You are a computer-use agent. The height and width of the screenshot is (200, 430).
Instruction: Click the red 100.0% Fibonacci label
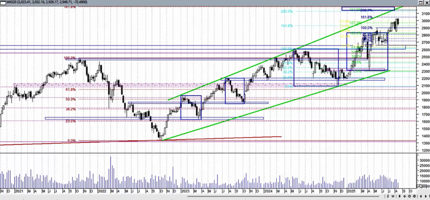pos(70,58)
